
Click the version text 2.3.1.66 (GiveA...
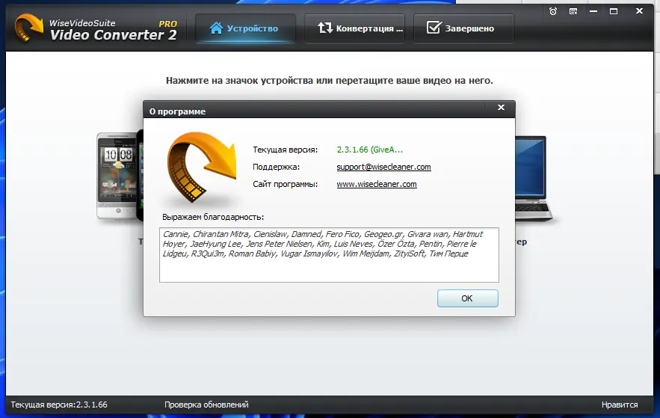tap(369, 150)
